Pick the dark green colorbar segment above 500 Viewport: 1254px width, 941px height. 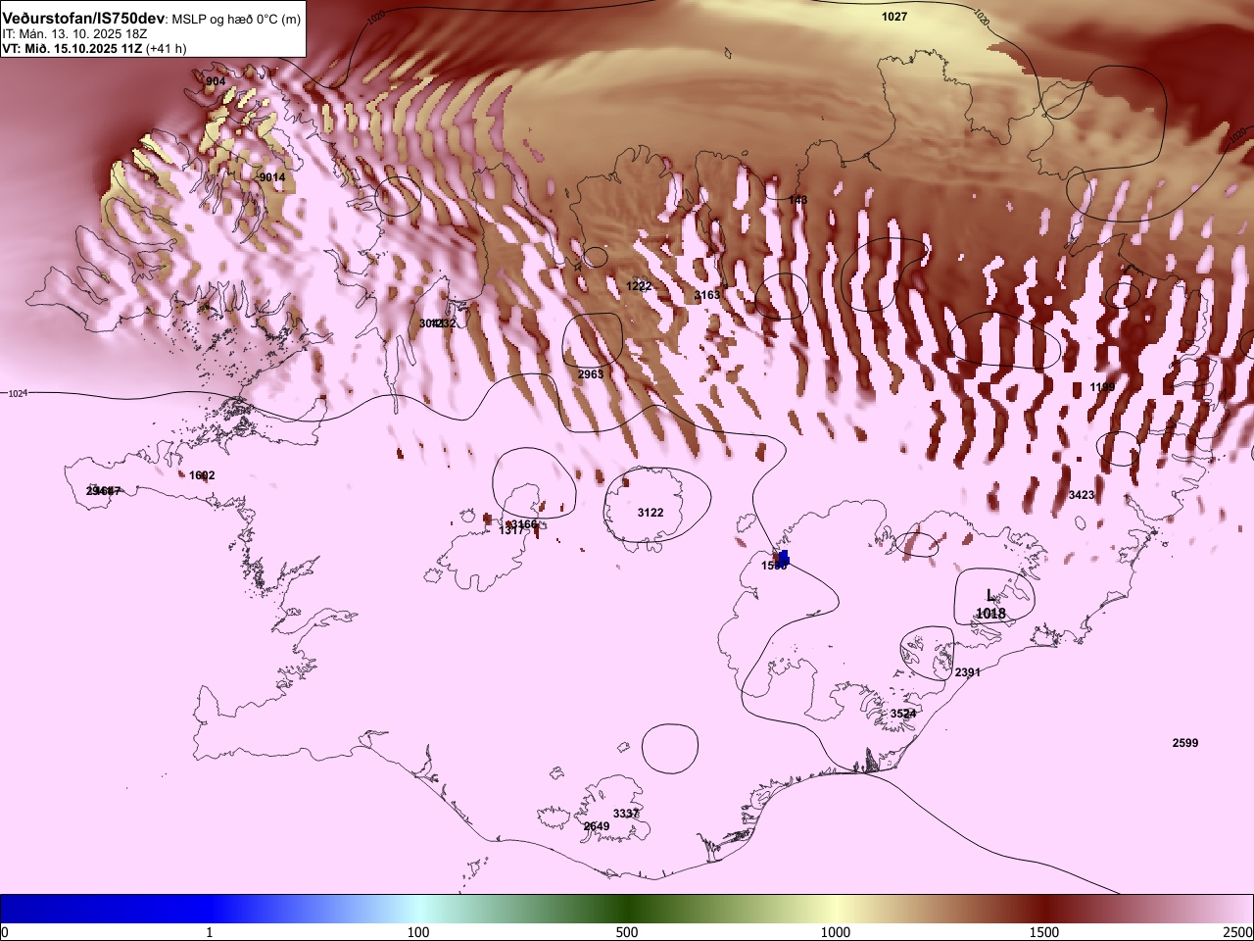coord(627,909)
